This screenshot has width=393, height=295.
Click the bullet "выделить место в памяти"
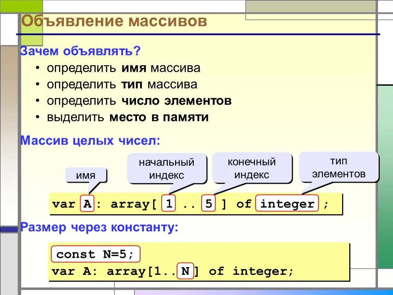[127, 117]
